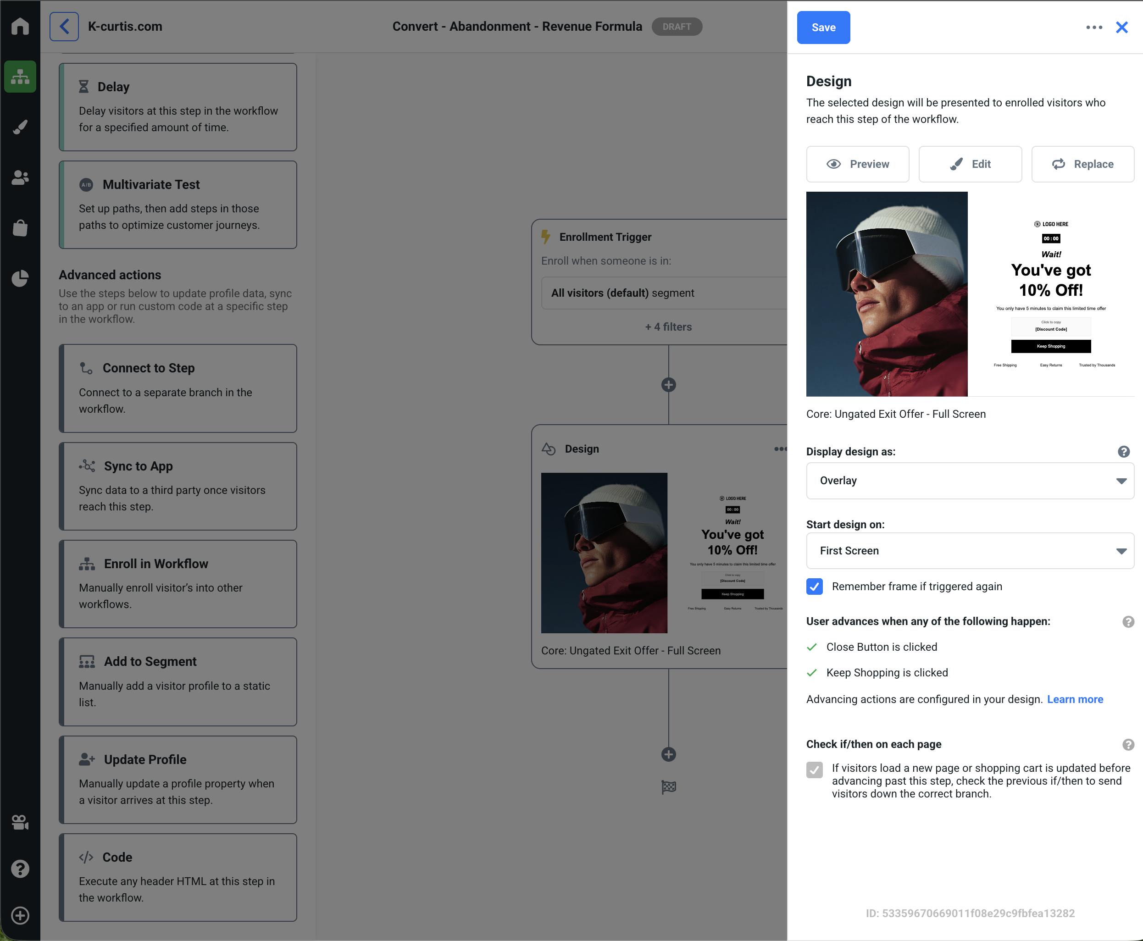Click the Sync to App nodes icon

click(87, 465)
